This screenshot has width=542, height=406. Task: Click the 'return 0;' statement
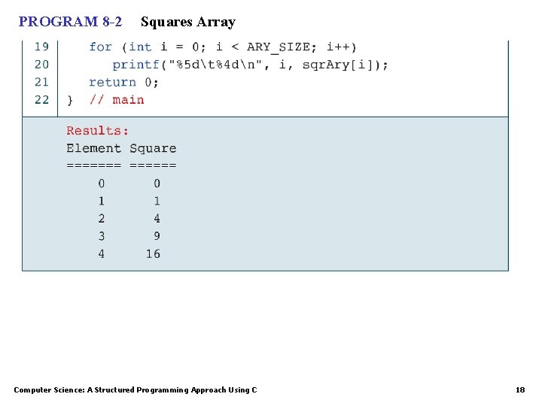(x=123, y=83)
